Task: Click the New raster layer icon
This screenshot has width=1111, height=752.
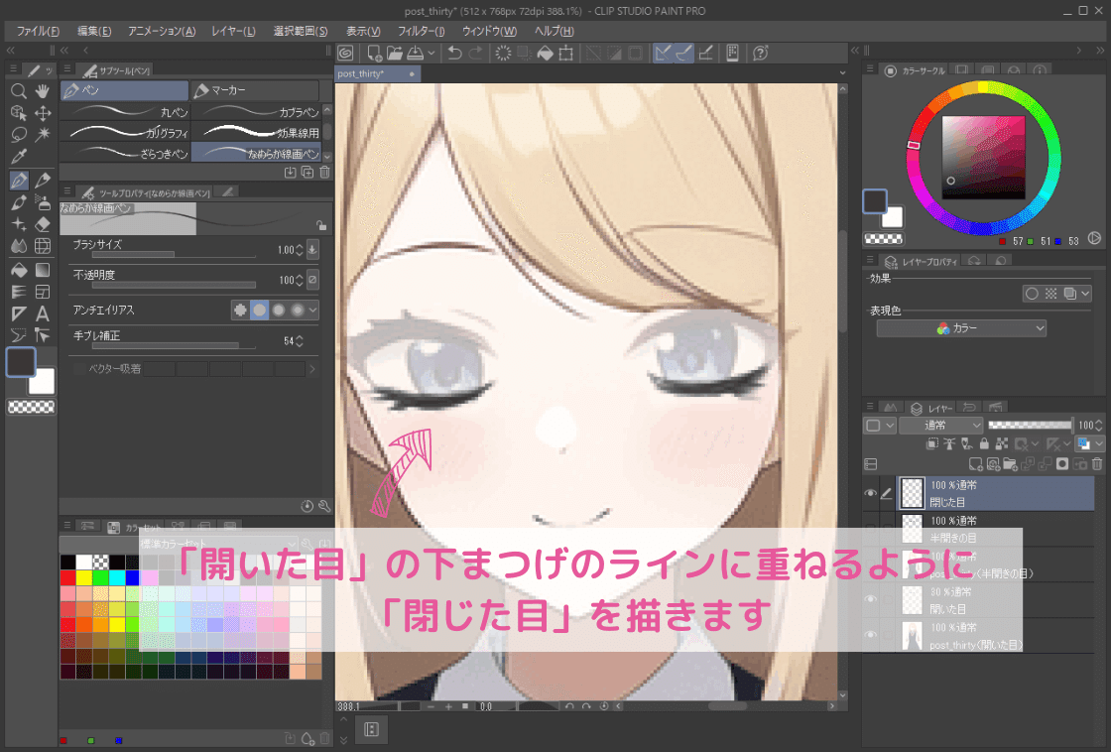Action: coord(976,464)
